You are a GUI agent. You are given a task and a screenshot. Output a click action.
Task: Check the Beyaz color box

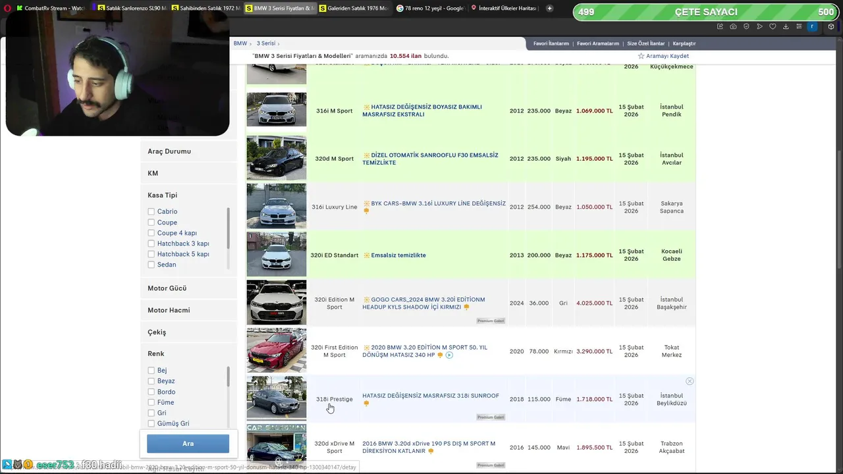point(151,381)
